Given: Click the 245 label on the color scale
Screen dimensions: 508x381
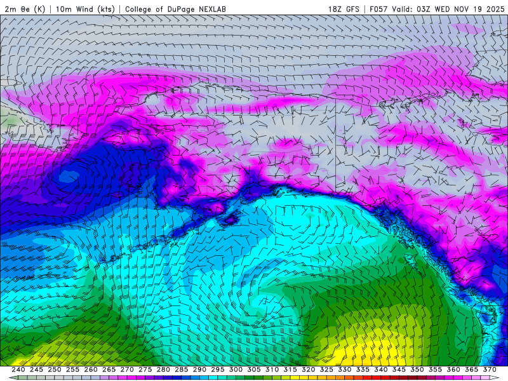Looking at the screenshot, I should click(x=36, y=370).
